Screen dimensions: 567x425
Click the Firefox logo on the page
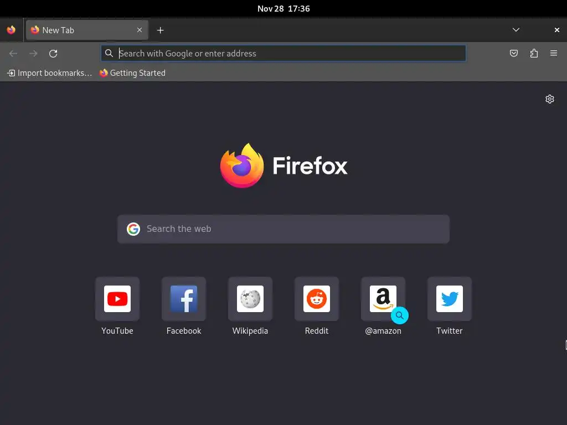point(283,165)
